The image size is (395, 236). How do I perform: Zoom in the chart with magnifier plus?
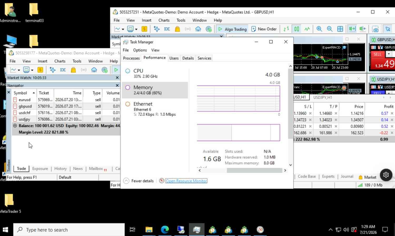(x=319, y=29)
